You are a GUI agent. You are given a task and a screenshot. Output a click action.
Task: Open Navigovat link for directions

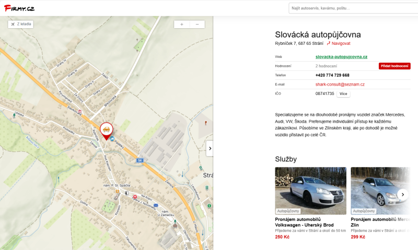[341, 43]
